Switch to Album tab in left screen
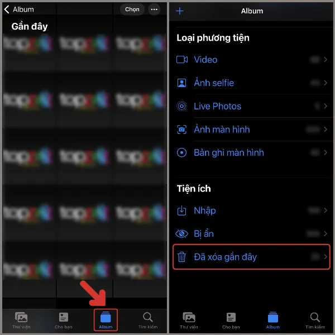Image resolution: width=335 pixels, height=335 pixels. (x=106, y=320)
